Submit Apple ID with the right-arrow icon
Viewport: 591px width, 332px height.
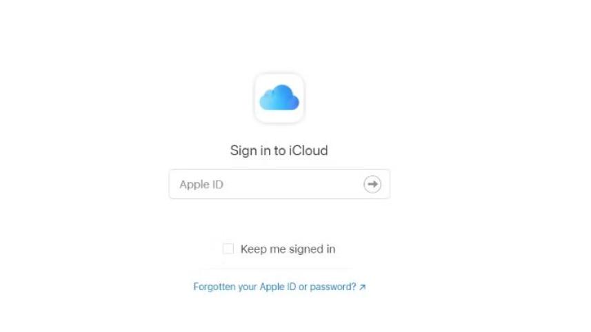tap(372, 184)
